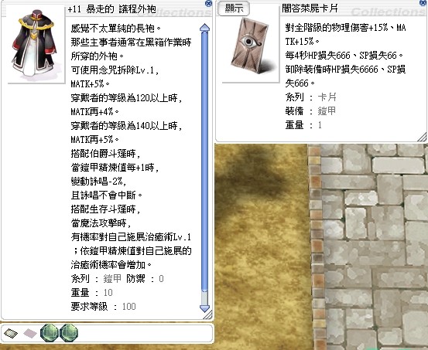Close the robe item description window
The image size is (428, 350).
coord(208,3)
